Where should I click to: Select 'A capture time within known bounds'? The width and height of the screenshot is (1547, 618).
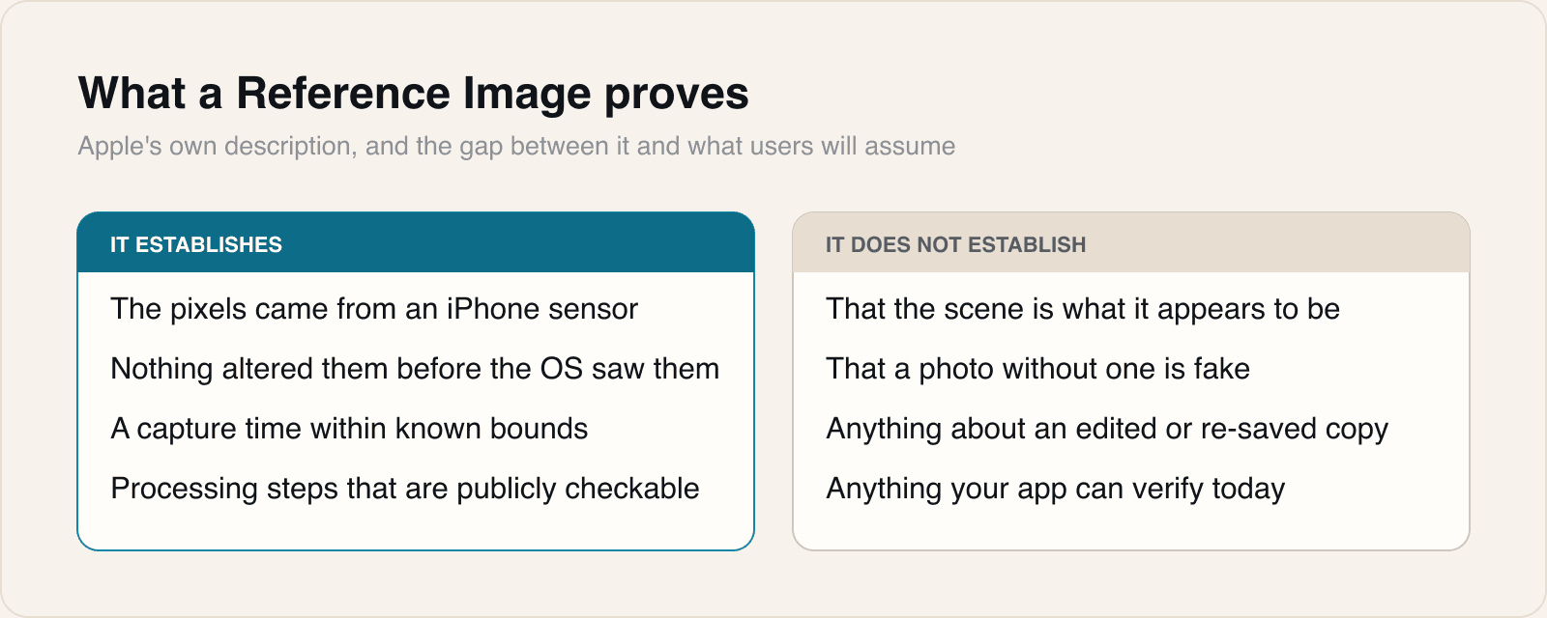click(x=349, y=429)
